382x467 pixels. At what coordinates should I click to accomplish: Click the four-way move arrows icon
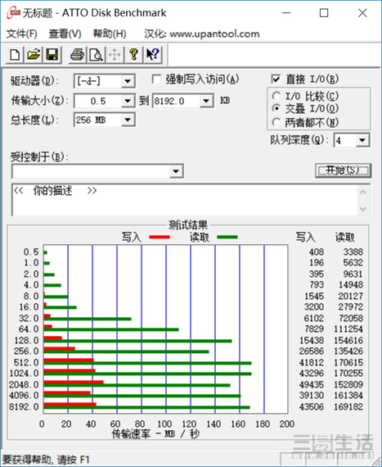115,55
